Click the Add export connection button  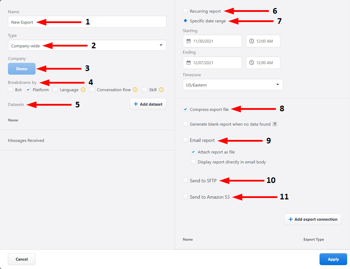coord(313,219)
